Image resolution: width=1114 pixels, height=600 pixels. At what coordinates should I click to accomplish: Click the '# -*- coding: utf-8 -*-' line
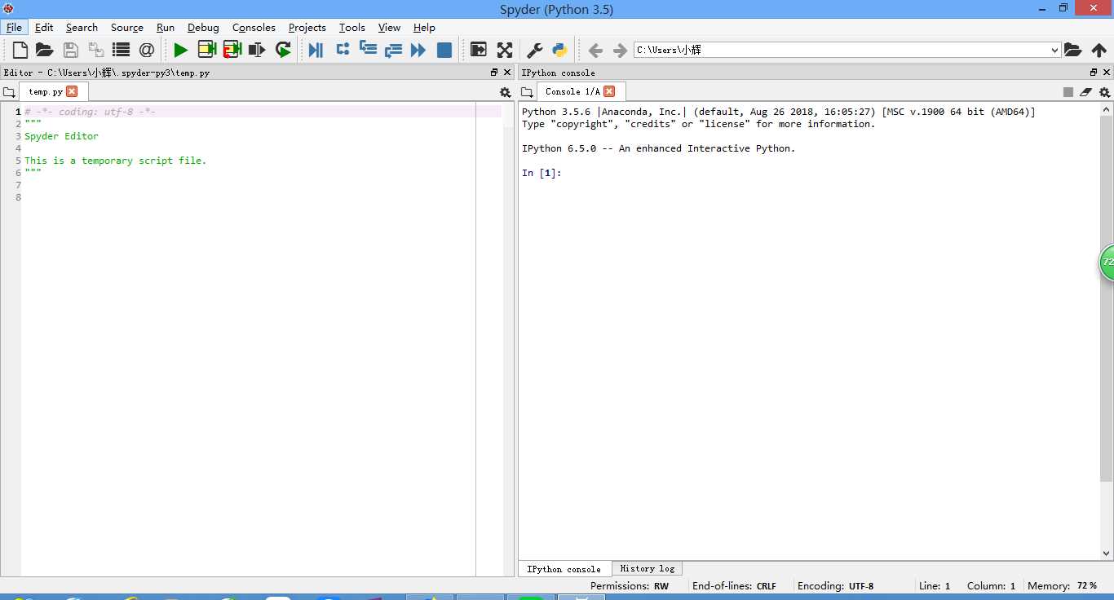click(x=90, y=112)
